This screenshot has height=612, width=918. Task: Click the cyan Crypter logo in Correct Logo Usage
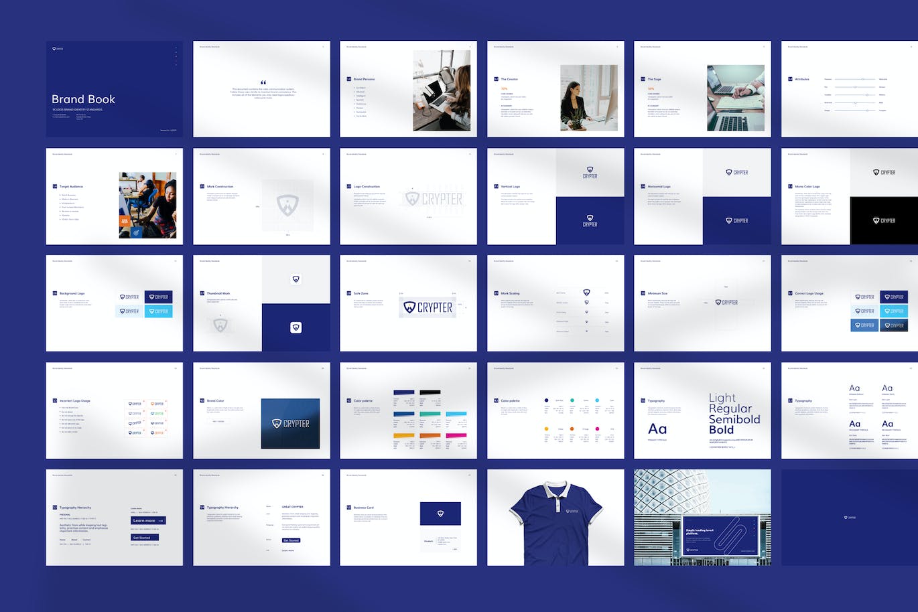(893, 311)
